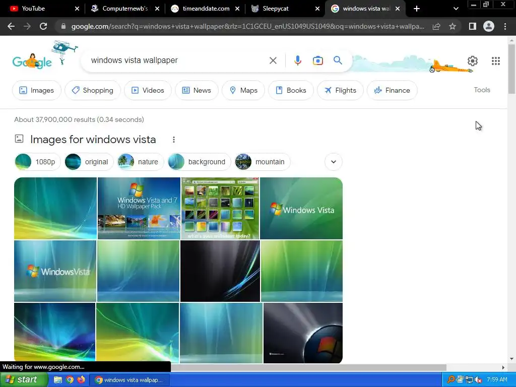Open the wallpaper grid collection thumbnail
Viewport: 516px width, 387px height.
[x=220, y=208]
